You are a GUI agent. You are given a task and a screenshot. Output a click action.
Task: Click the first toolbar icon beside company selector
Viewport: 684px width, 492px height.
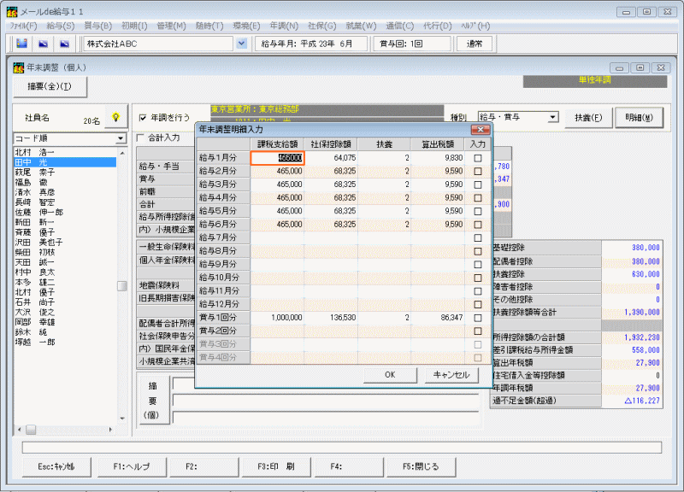coord(22,44)
